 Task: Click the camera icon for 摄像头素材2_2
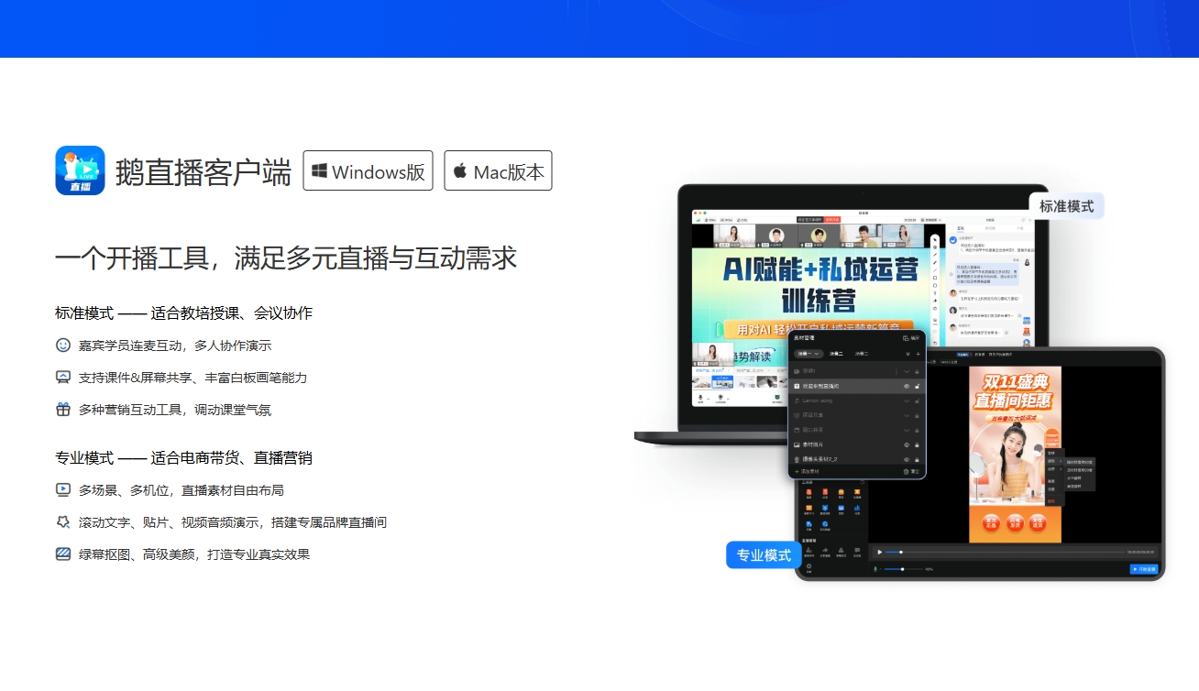coord(797,460)
